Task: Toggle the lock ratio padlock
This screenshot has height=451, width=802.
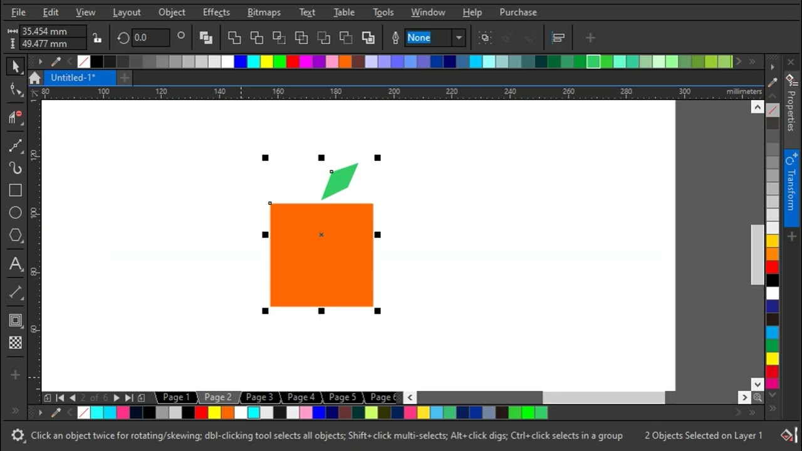Action: pos(96,38)
